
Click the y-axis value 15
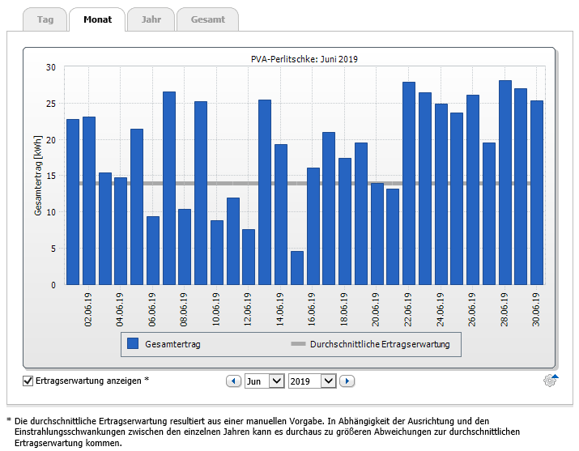point(50,176)
